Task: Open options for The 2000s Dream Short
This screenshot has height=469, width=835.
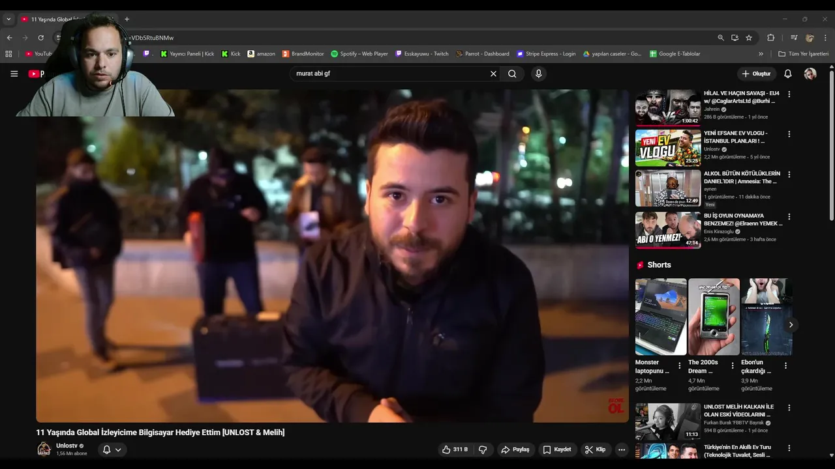Action: pyautogui.click(x=732, y=366)
